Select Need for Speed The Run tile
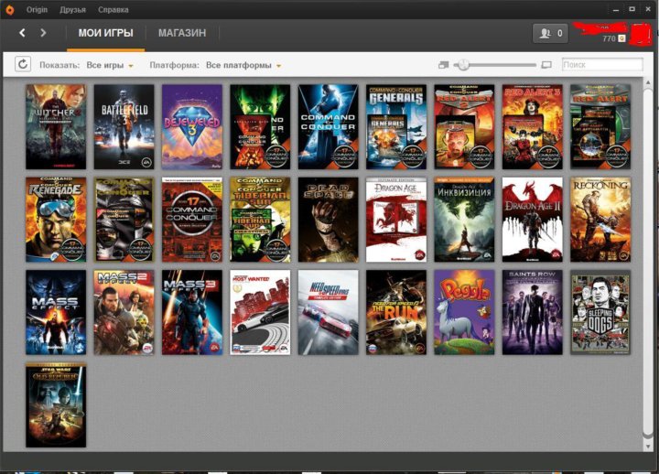 (x=396, y=313)
